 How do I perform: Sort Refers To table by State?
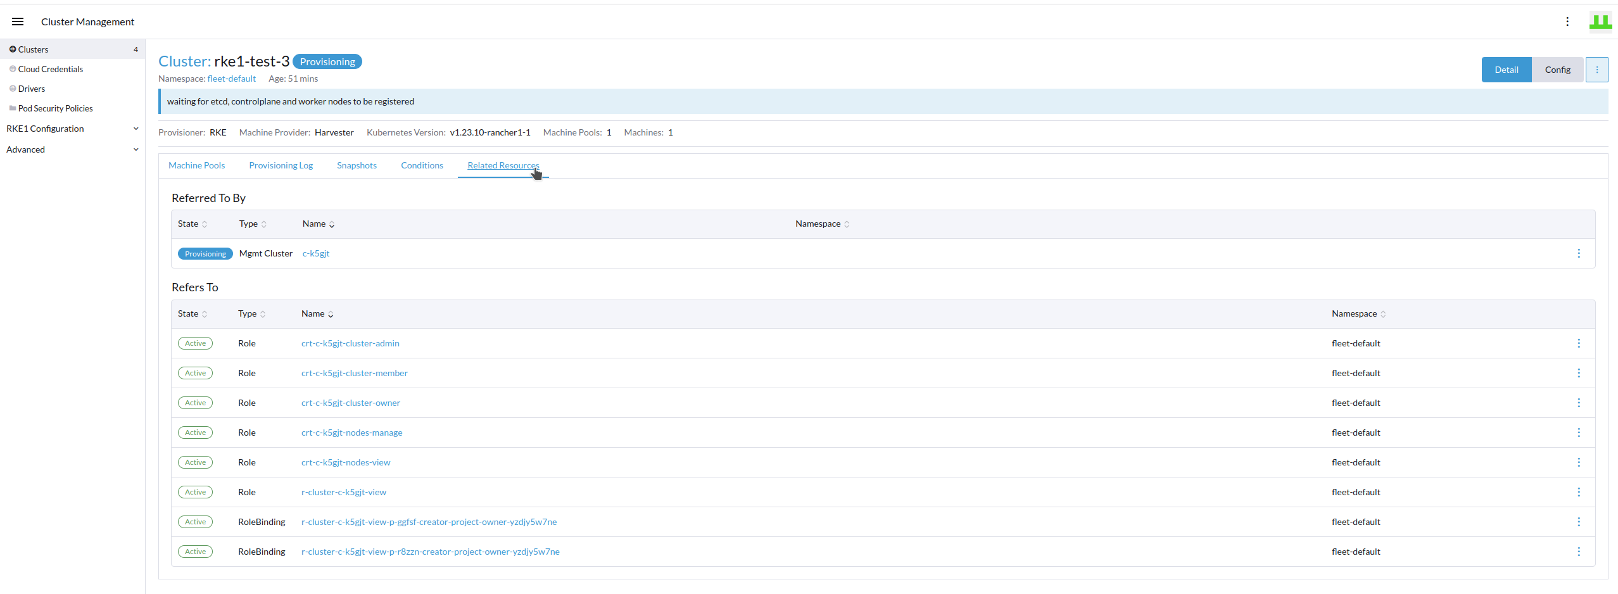click(193, 314)
